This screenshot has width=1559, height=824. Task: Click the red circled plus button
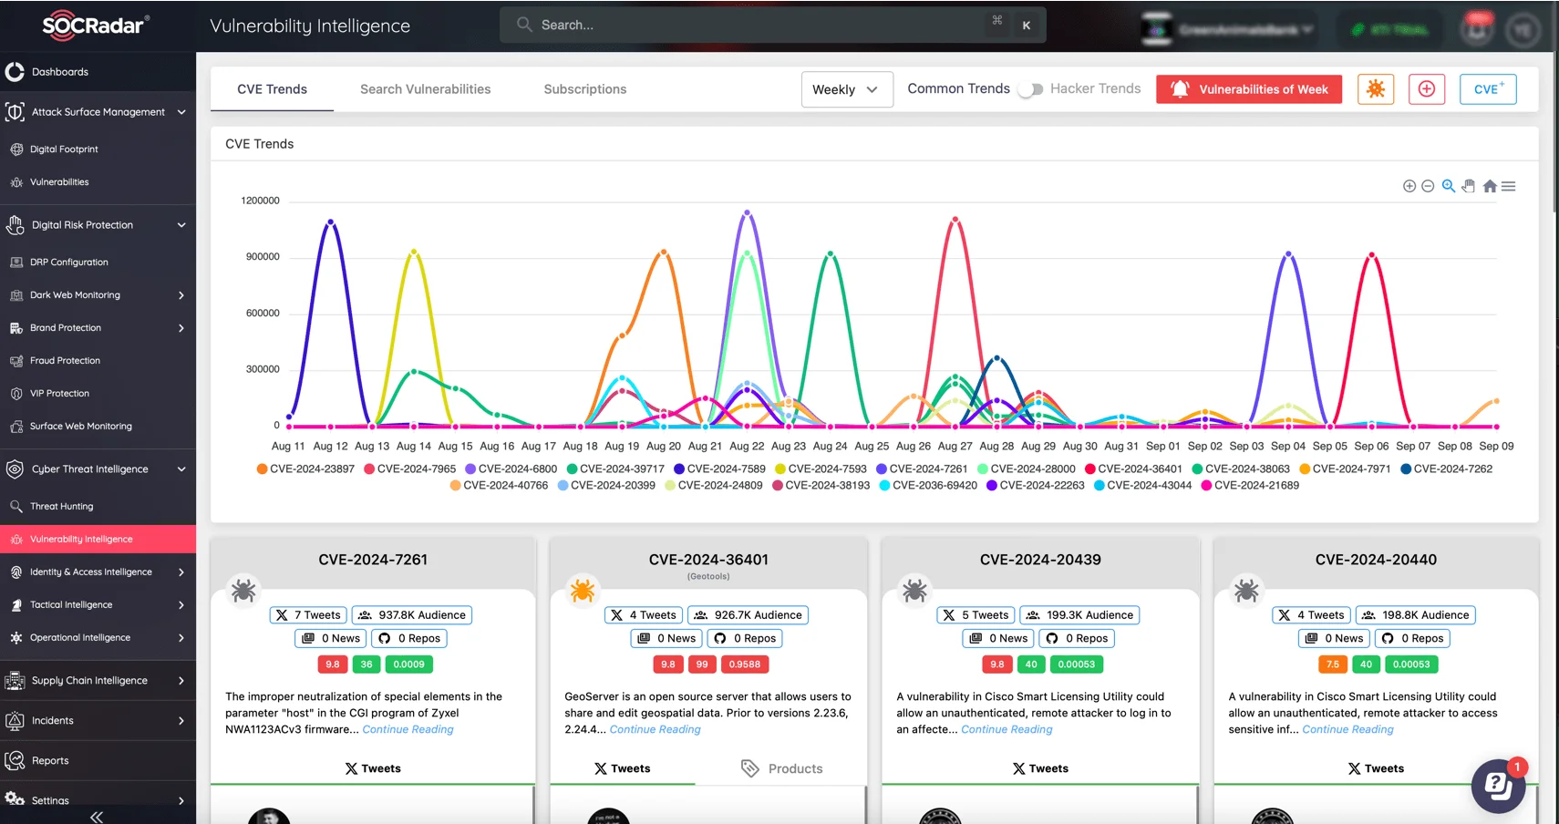point(1427,89)
